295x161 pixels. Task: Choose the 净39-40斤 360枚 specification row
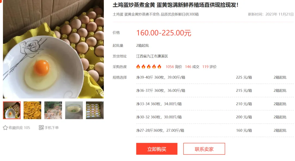click(215, 77)
